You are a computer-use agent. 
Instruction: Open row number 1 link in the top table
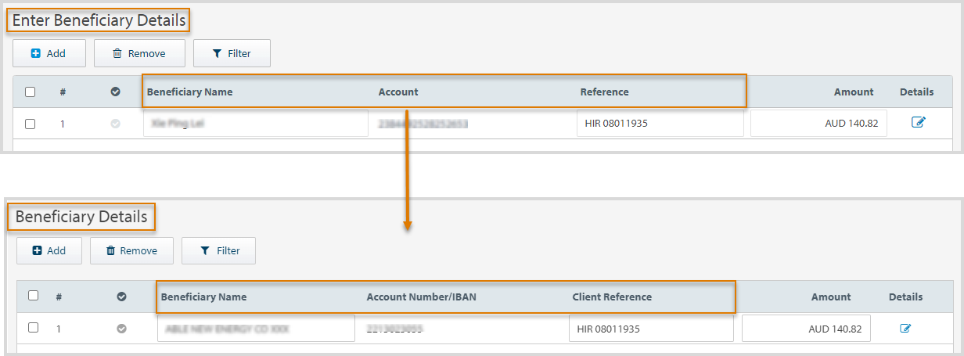[x=63, y=124]
